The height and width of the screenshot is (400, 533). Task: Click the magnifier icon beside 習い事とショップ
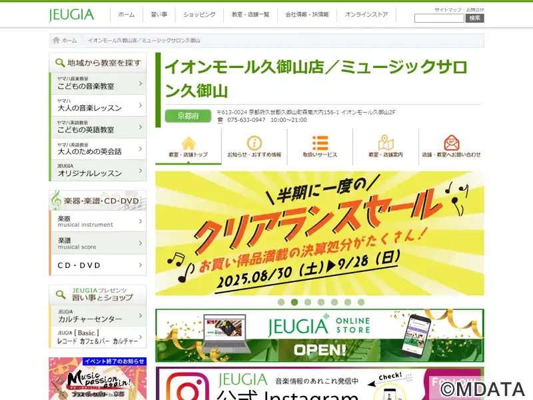click(x=61, y=295)
